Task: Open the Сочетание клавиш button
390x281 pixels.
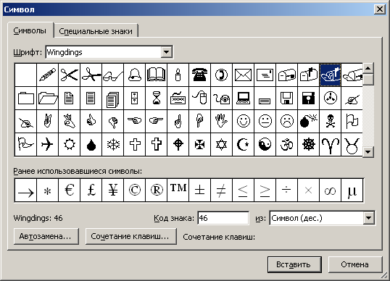Action: click(130, 236)
